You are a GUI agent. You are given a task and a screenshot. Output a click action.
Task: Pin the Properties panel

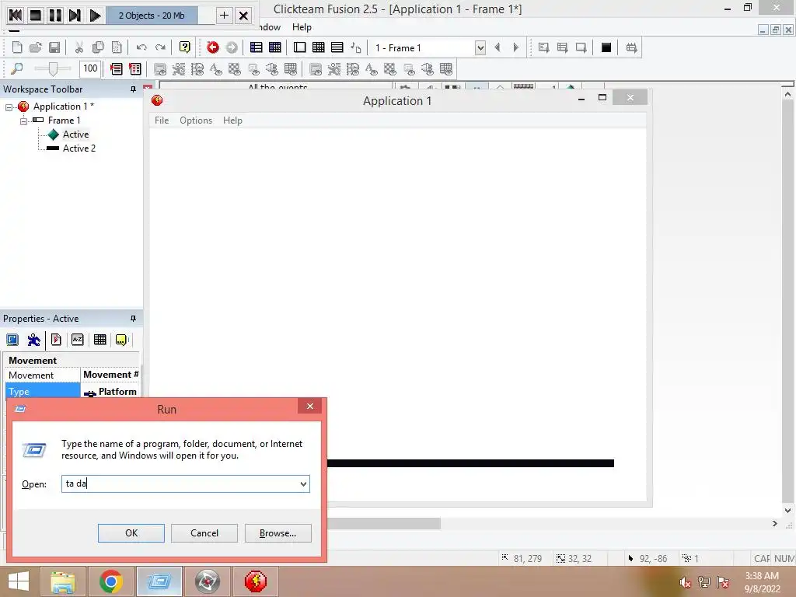click(133, 319)
